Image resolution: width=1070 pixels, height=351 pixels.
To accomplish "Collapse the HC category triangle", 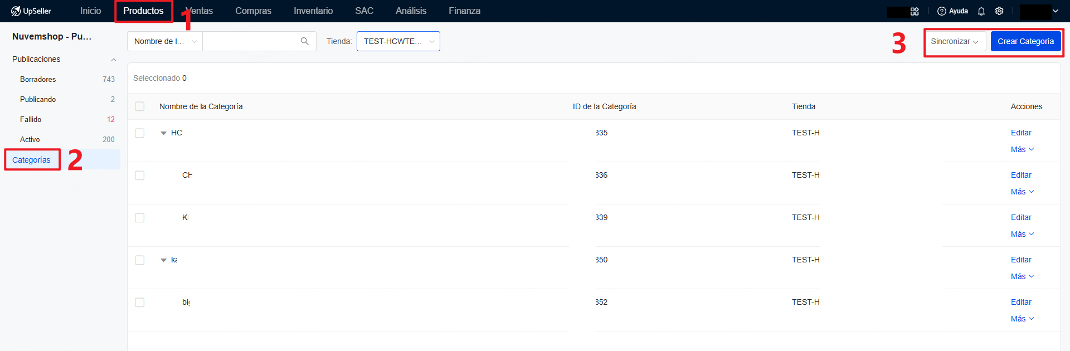I will [x=163, y=133].
